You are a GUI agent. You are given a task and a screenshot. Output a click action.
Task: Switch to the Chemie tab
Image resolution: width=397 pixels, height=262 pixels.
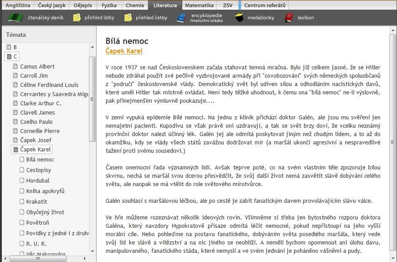tap(135, 5)
